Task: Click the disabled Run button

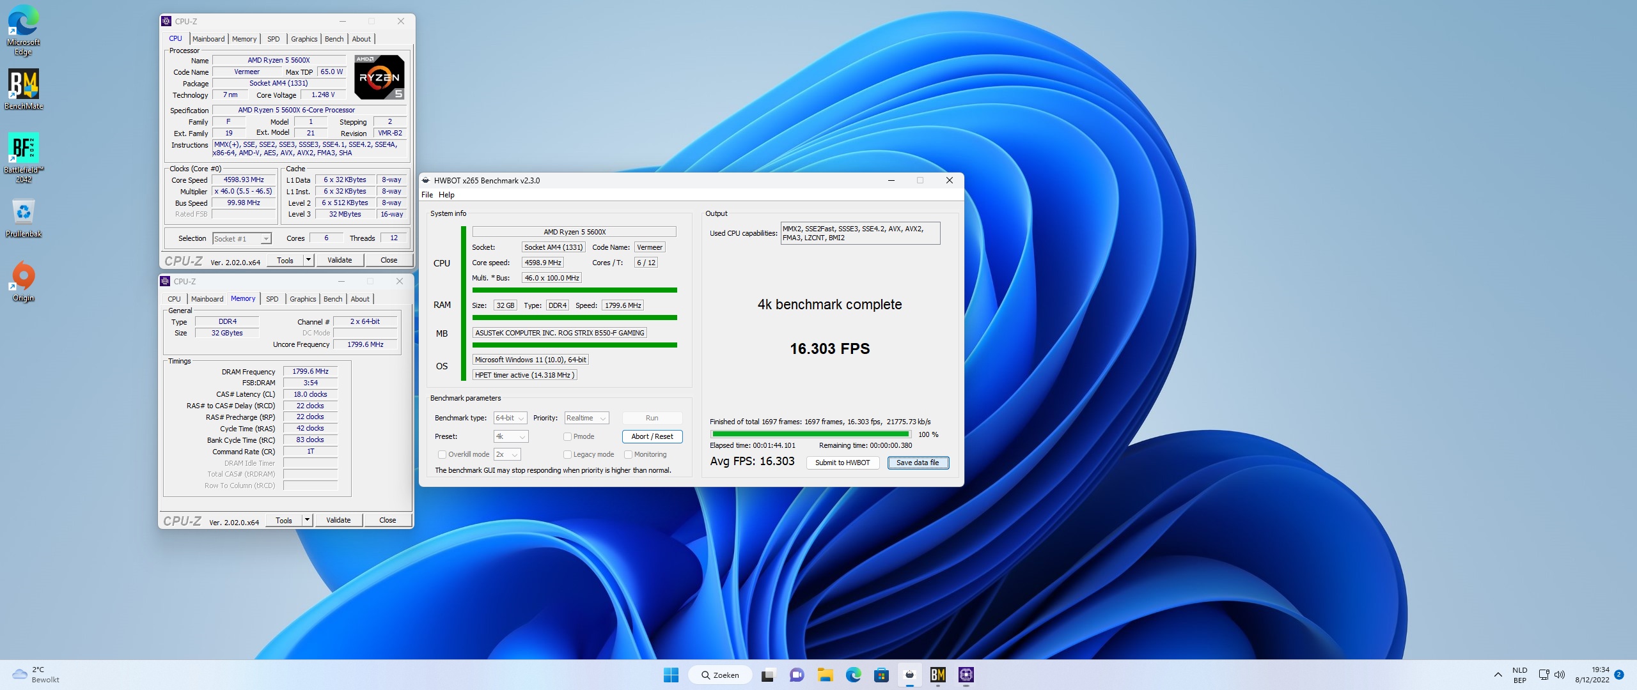Action: tap(652, 418)
